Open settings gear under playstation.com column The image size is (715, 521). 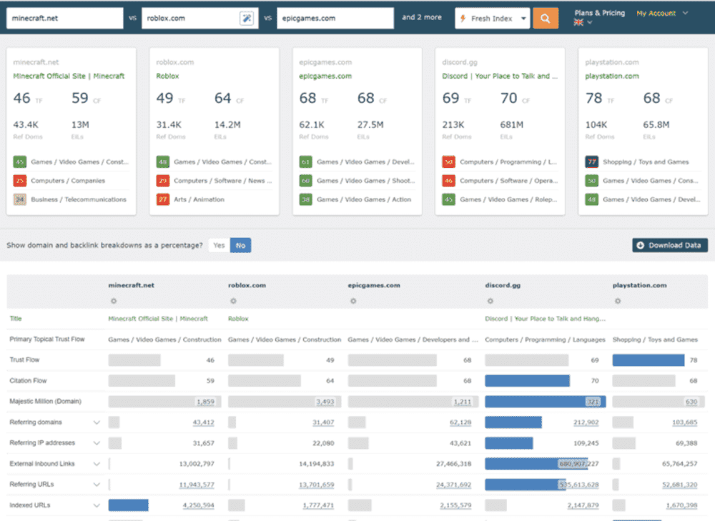(x=618, y=301)
